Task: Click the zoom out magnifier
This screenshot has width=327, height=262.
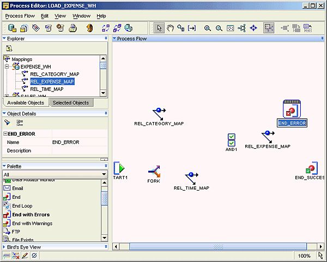Action: coord(219,28)
